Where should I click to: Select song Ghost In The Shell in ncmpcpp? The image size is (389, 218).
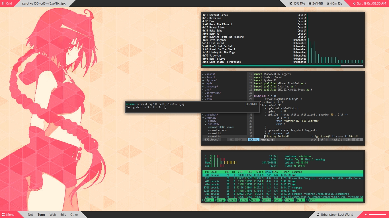(x=254, y=49)
